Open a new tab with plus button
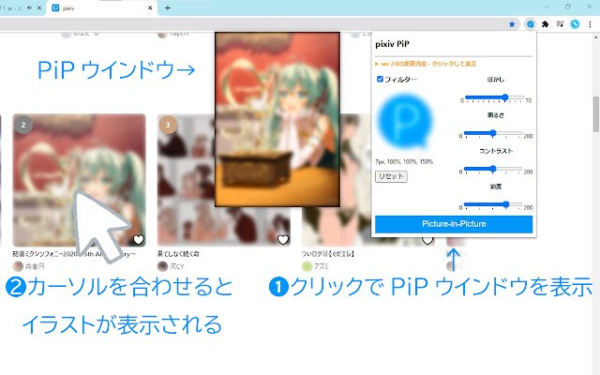Viewport: 600px width, 375px height. point(167,7)
